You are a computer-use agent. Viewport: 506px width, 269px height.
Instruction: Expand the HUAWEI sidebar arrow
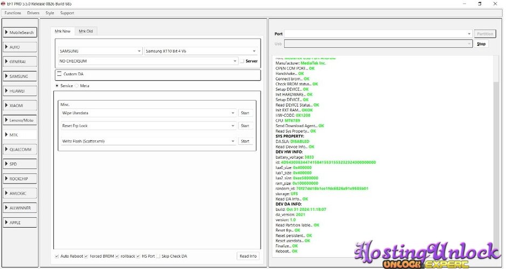(x=6, y=91)
